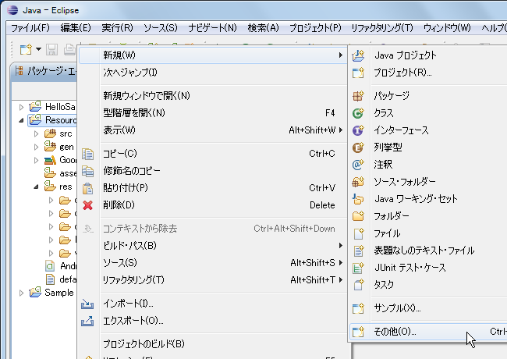The height and width of the screenshot is (359, 507).
Task: Click the 貼り付け(P) paste icon
Action: 87,188
